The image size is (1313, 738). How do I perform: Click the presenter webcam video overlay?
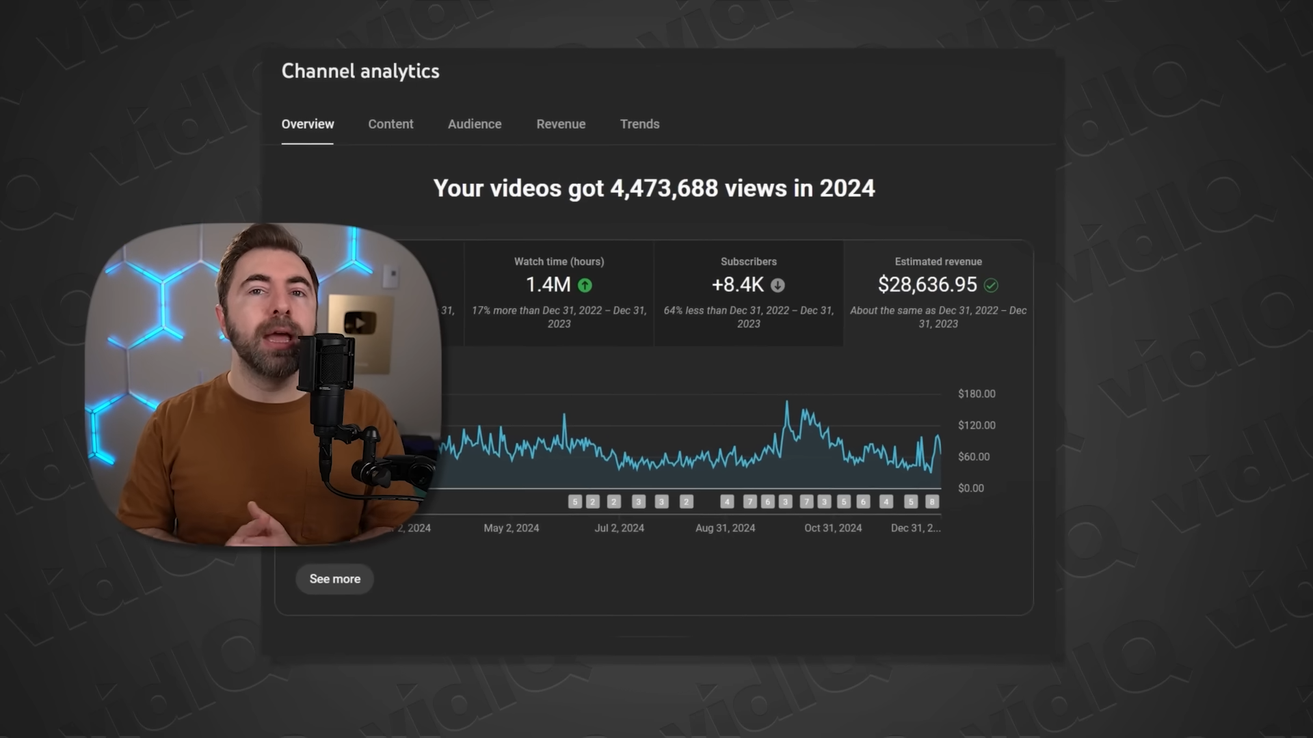(263, 384)
